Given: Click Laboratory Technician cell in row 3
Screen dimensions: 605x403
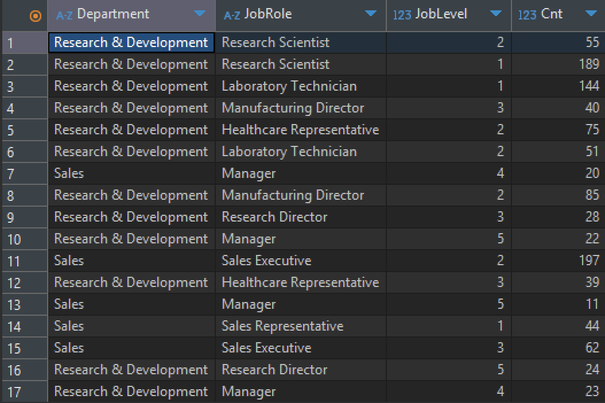Looking at the screenshot, I should (301, 86).
